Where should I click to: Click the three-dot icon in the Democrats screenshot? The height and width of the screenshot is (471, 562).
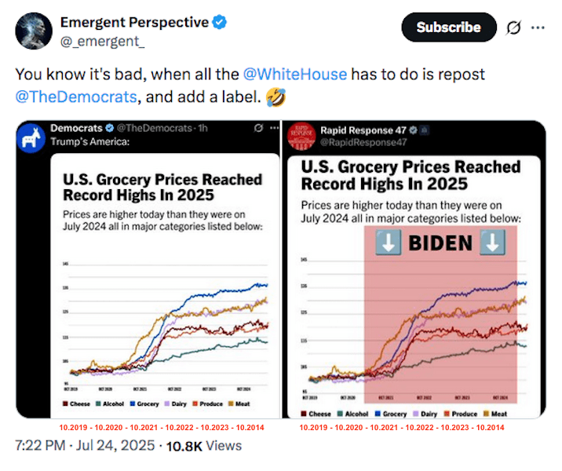(274, 128)
